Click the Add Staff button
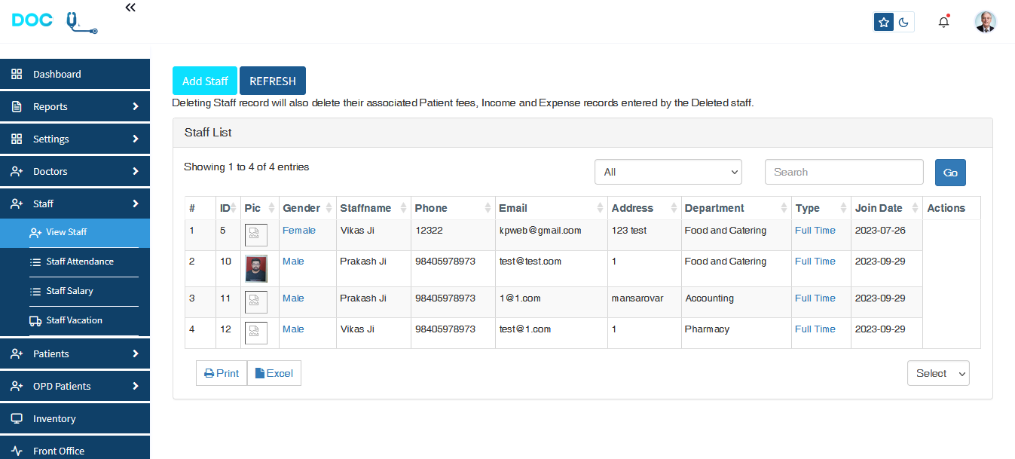 coord(205,81)
